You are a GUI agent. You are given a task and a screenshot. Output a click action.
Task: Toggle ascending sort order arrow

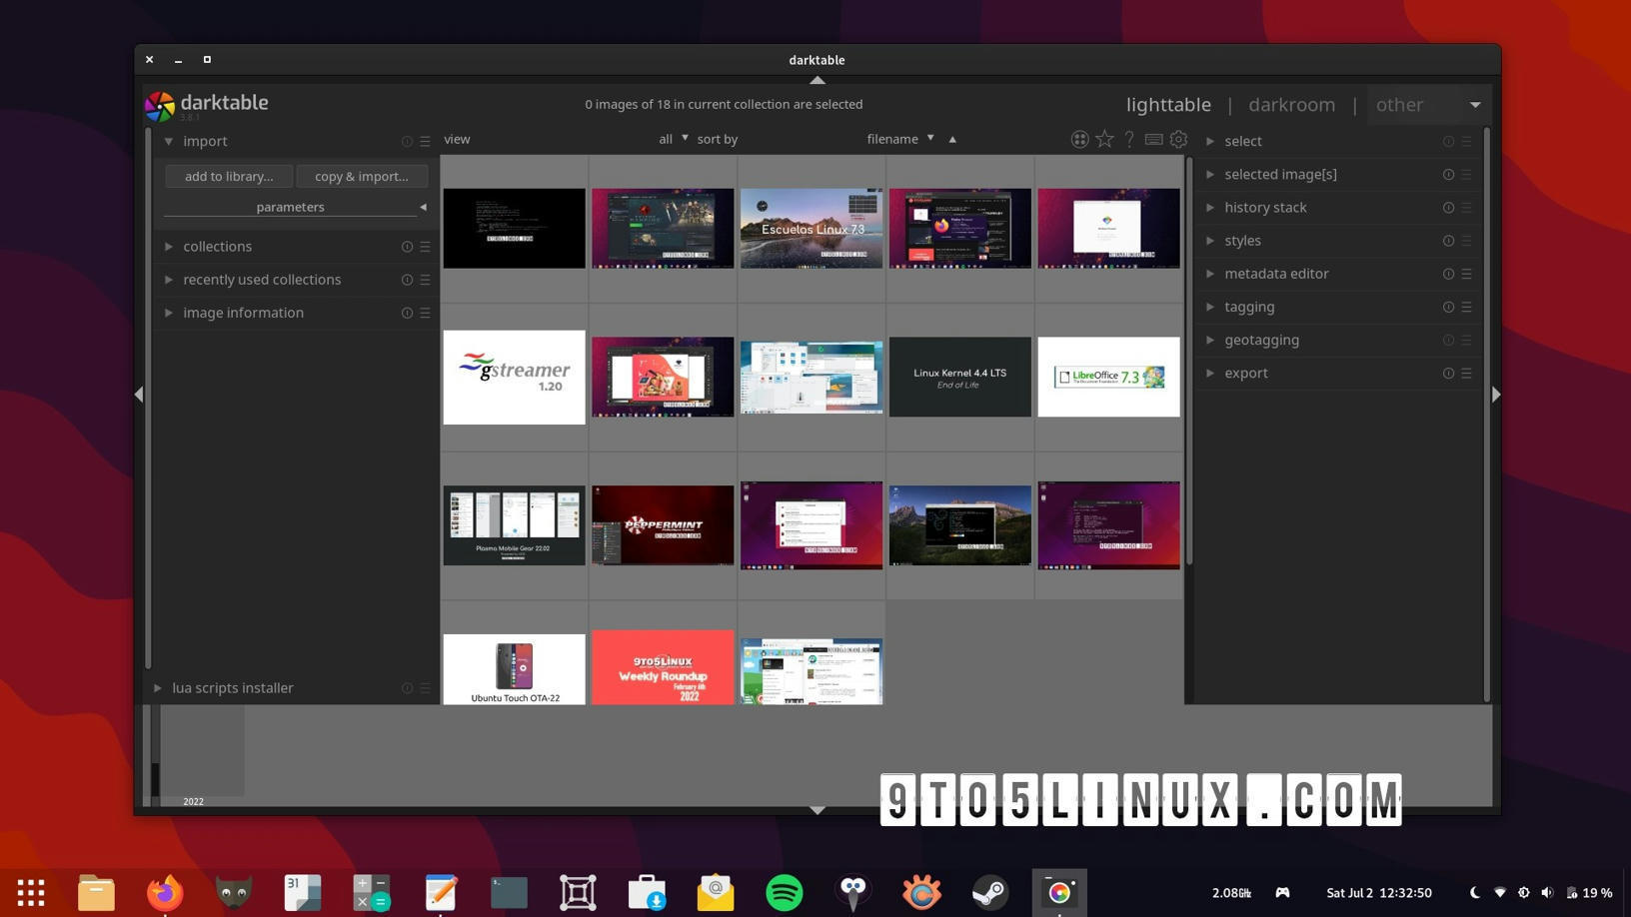coord(952,140)
